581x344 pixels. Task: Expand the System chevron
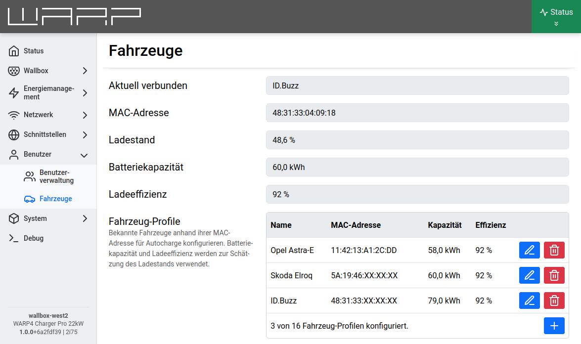pos(85,218)
